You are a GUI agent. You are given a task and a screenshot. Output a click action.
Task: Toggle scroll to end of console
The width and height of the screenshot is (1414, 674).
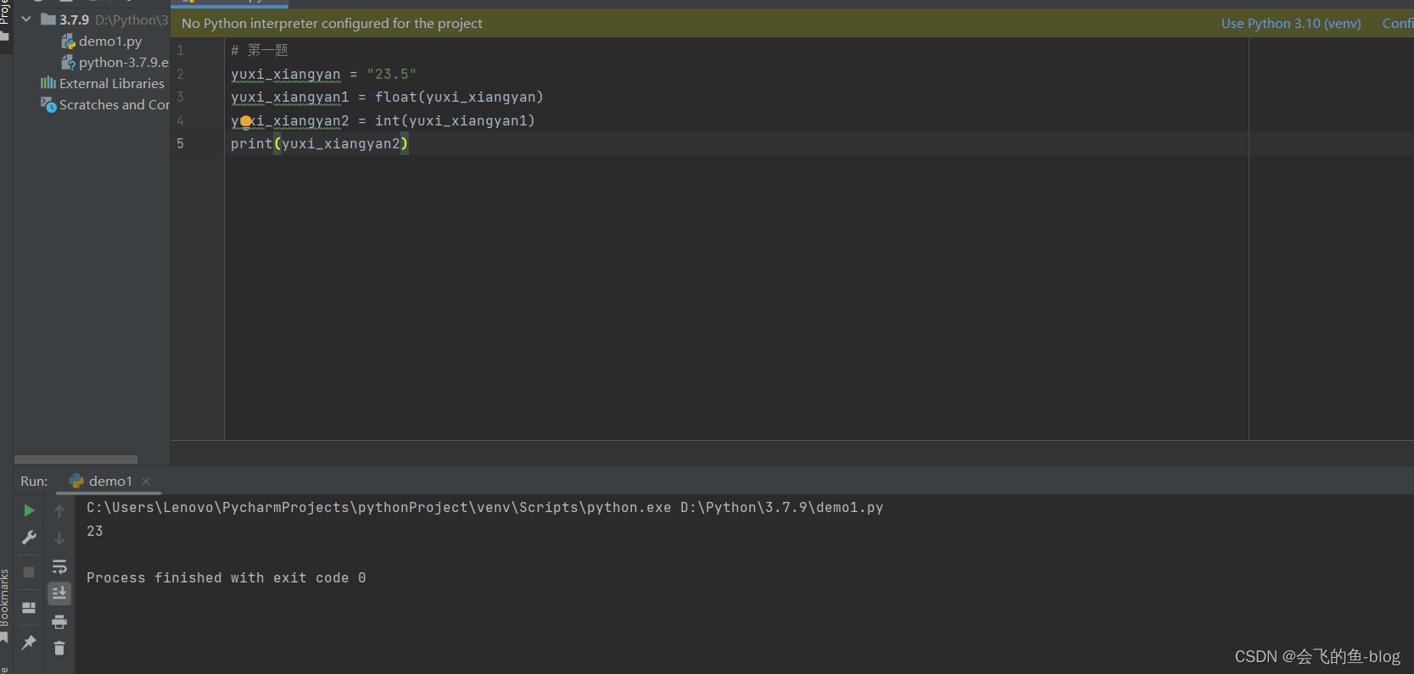59,593
